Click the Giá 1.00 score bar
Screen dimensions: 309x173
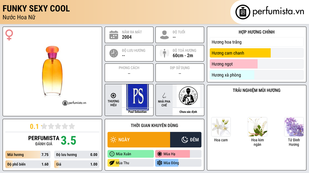[x=77, y=164]
